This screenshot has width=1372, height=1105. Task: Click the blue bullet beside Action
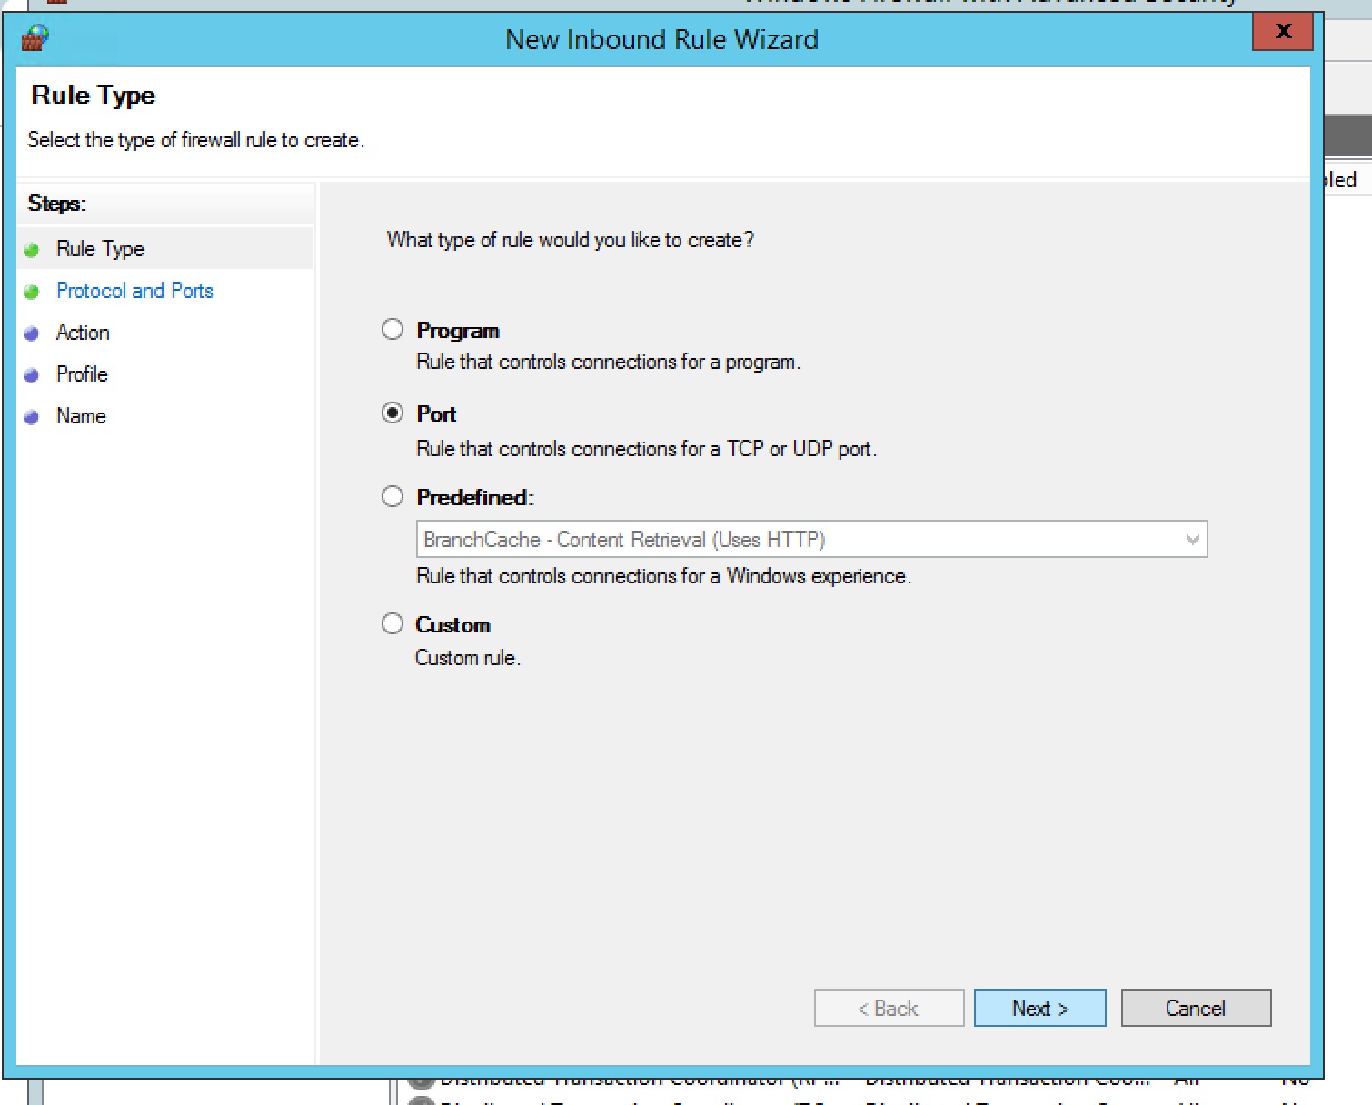[x=32, y=333]
